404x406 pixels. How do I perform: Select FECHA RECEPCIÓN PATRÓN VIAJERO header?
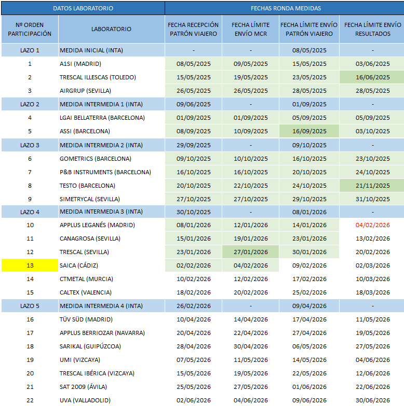(x=193, y=29)
